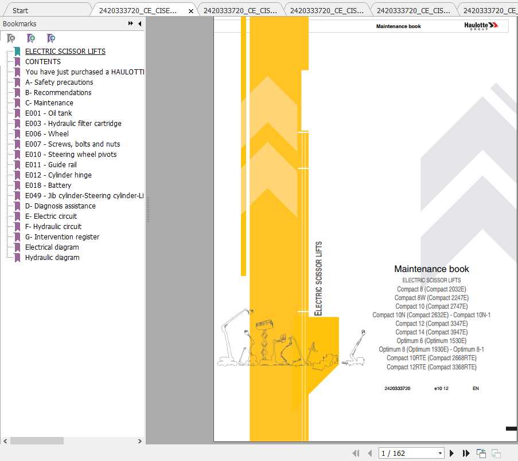Viewport: 518px width, 461px height.
Task: Open G- Intervention register bookmark
Action: [x=62, y=237]
